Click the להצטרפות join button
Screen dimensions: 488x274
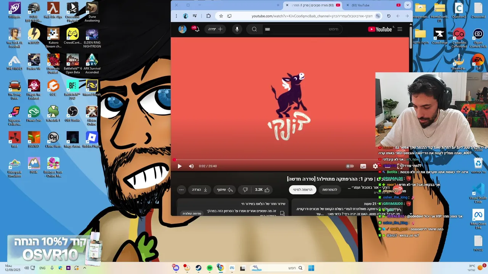330,190
